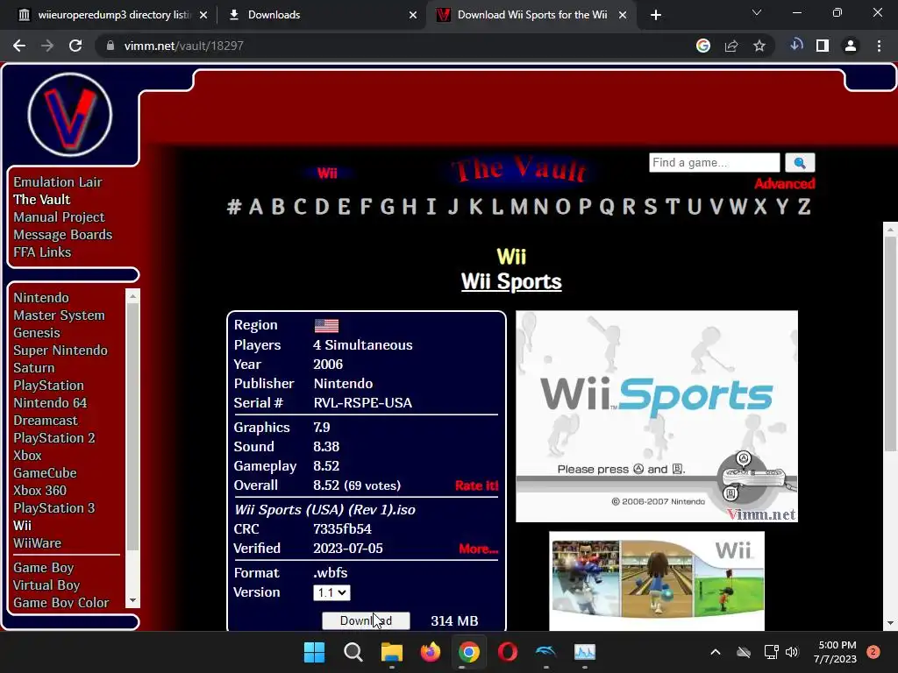Close the wiieuroperedump3 tab
The height and width of the screenshot is (673, 898).
(203, 15)
